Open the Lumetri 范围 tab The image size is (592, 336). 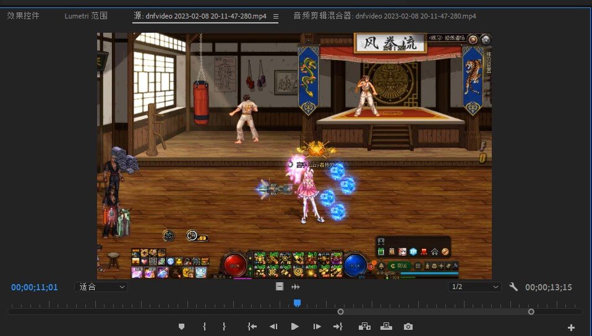(x=86, y=16)
